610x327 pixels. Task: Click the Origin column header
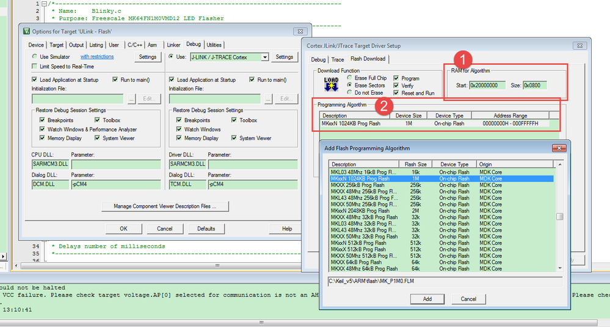[515, 164]
